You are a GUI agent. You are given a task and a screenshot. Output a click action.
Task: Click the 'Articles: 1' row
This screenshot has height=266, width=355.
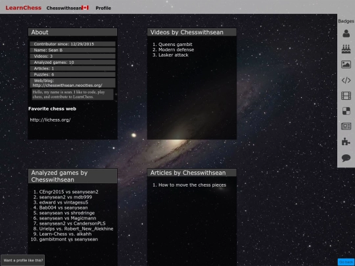73,68
